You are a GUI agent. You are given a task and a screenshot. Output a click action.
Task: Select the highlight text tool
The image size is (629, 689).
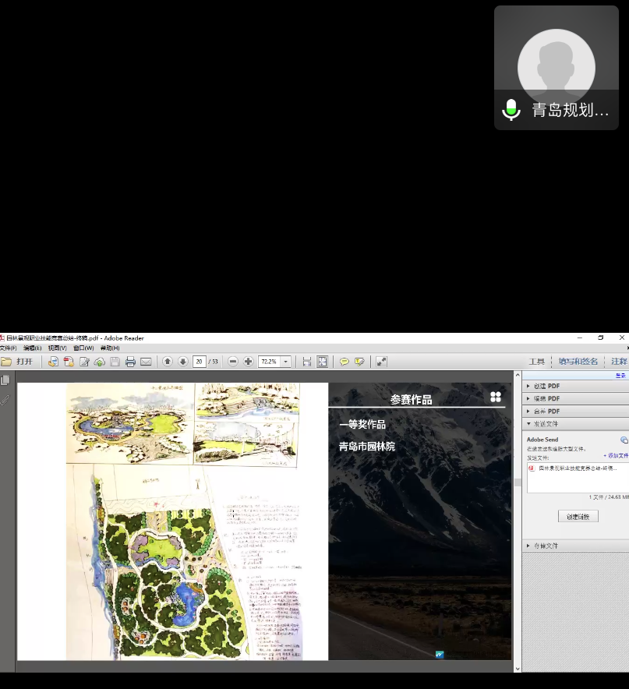click(359, 362)
